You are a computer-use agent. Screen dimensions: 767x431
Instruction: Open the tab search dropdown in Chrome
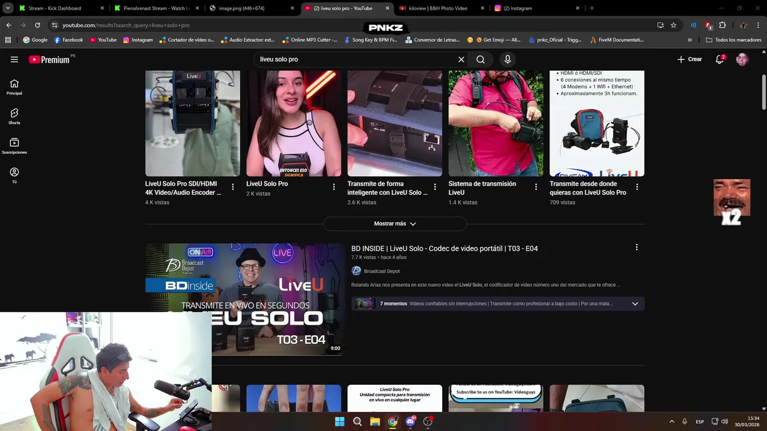(x=8, y=8)
